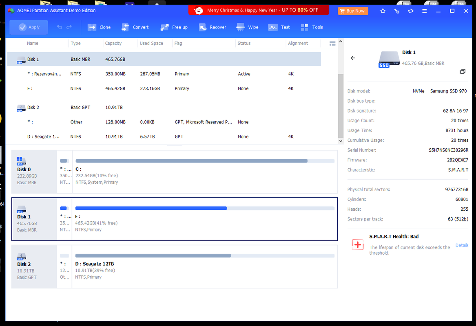Select the Rezervován NTFS partition row

[164, 74]
